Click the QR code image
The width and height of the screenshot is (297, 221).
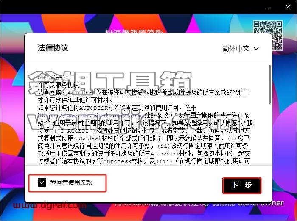pyautogui.click(x=268, y=36)
